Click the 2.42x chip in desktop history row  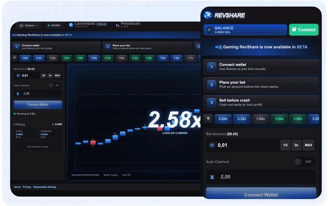[x=135, y=58]
